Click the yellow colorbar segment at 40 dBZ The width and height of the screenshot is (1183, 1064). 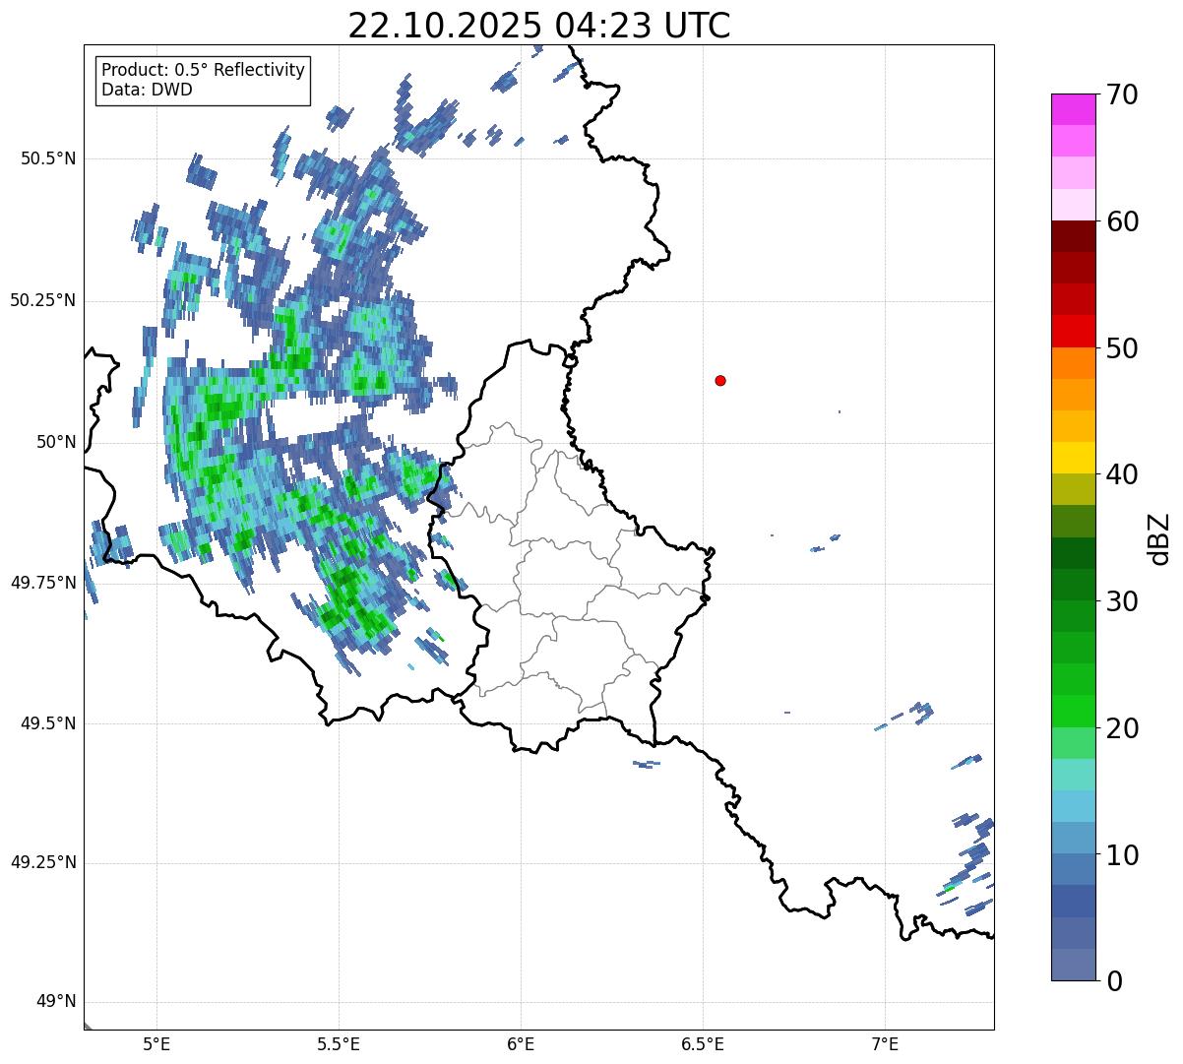(1073, 458)
